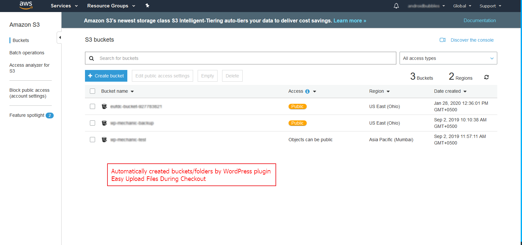Screen dimensions: 522x245
Task: Click bucket icon in the Asia Pacific row
Action: point(104,140)
